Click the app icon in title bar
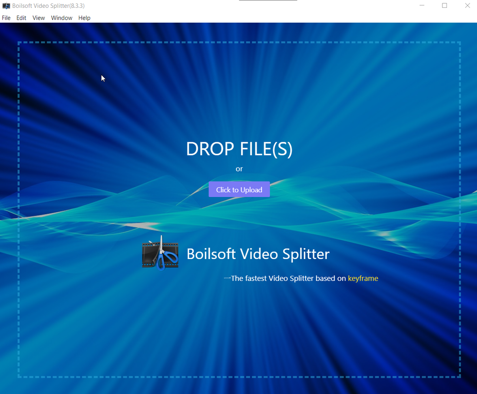 tap(6, 6)
